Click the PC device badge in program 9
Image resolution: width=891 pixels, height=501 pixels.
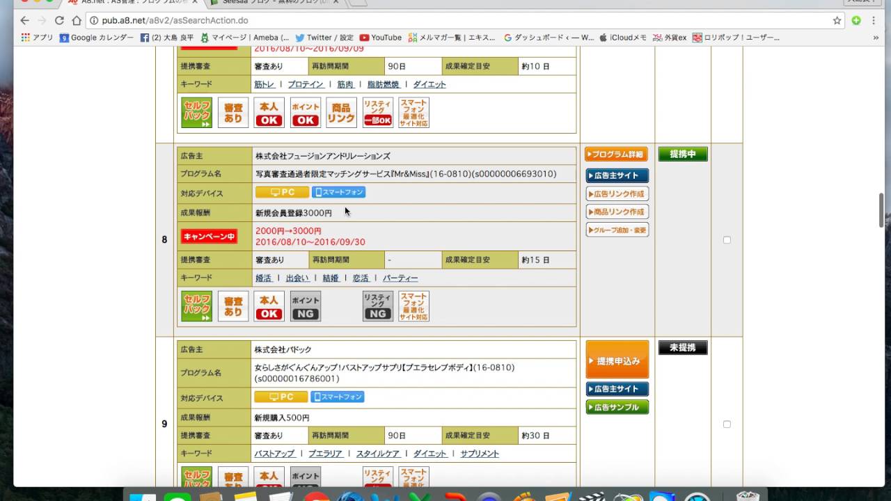[x=281, y=397]
